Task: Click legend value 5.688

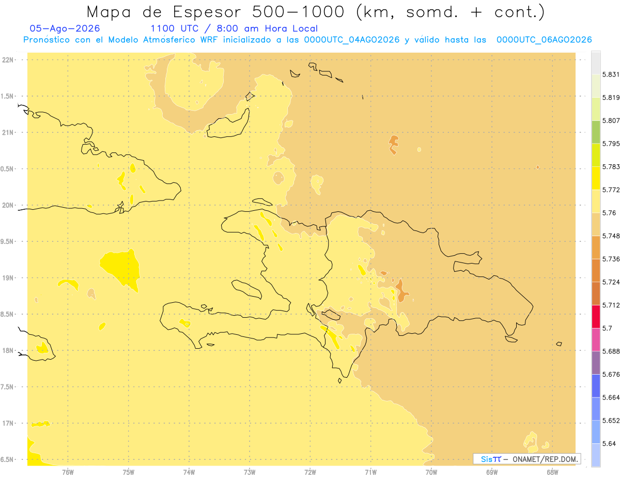Action: [x=611, y=351]
